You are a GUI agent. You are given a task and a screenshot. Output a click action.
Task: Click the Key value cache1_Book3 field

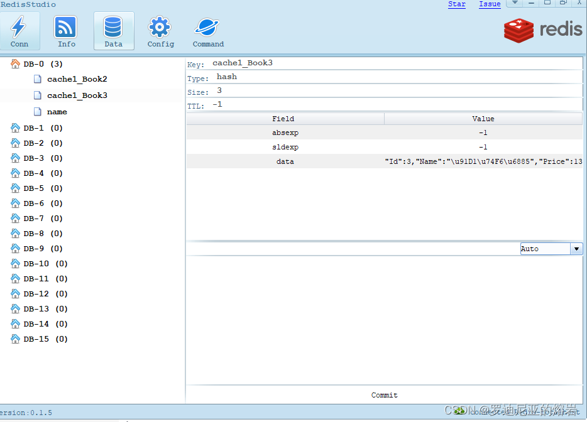(243, 63)
